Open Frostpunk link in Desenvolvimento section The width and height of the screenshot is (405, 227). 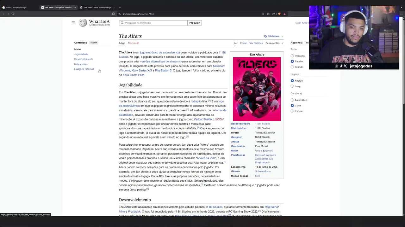coord(134,212)
